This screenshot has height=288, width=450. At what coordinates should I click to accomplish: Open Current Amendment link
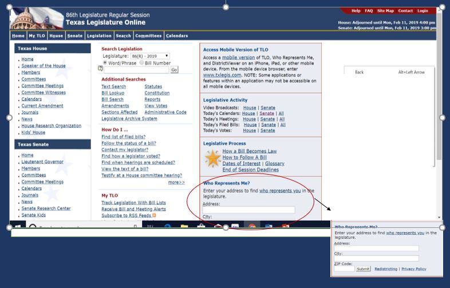(x=42, y=106)
